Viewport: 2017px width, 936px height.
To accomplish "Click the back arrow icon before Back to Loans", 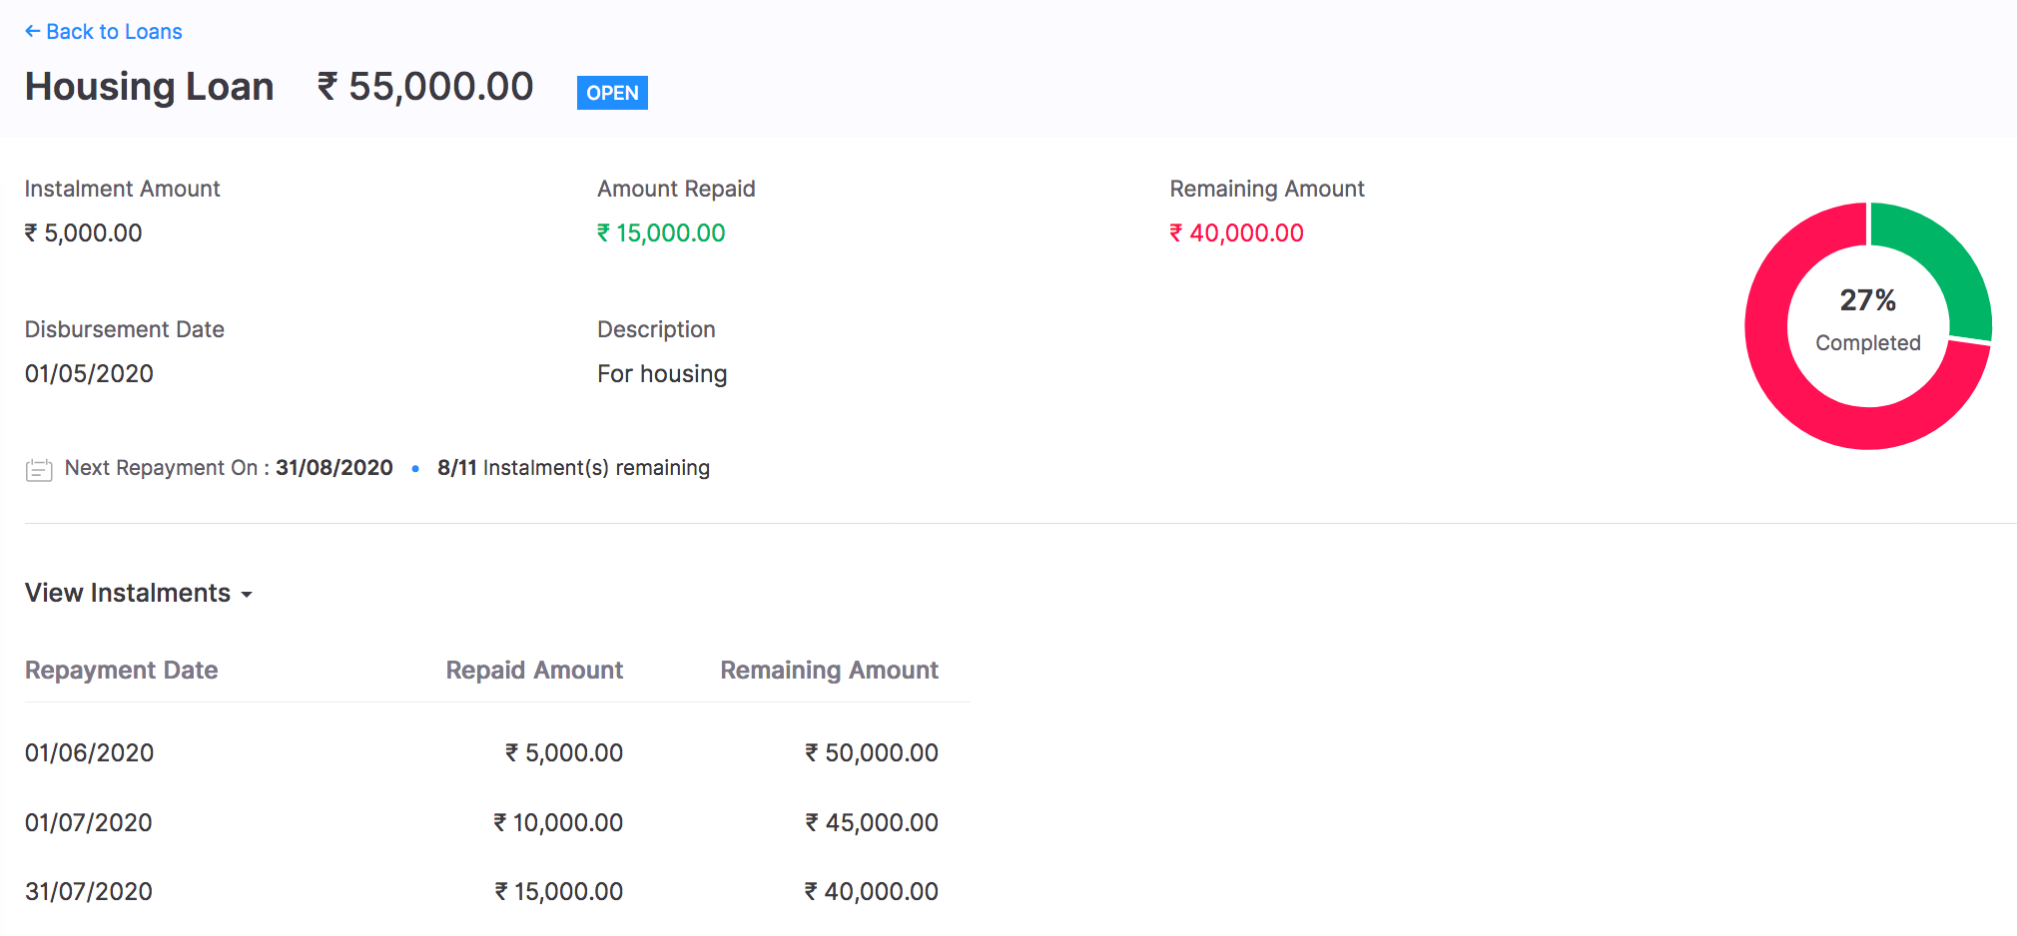I will [x=32, y=31].
